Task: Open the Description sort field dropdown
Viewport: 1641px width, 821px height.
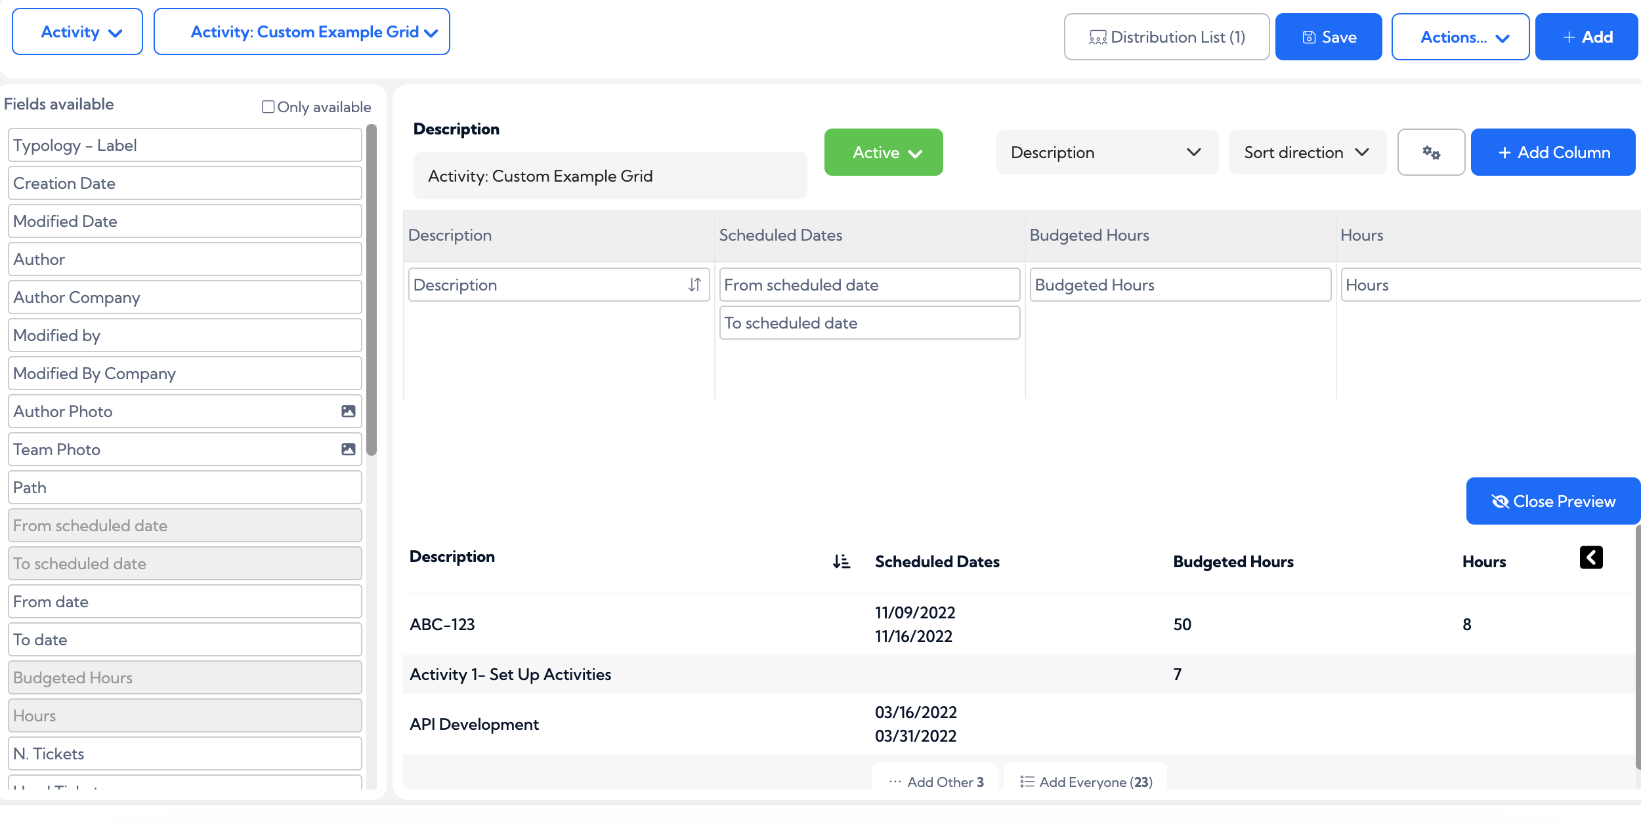Action: (x=1107, y=152)
